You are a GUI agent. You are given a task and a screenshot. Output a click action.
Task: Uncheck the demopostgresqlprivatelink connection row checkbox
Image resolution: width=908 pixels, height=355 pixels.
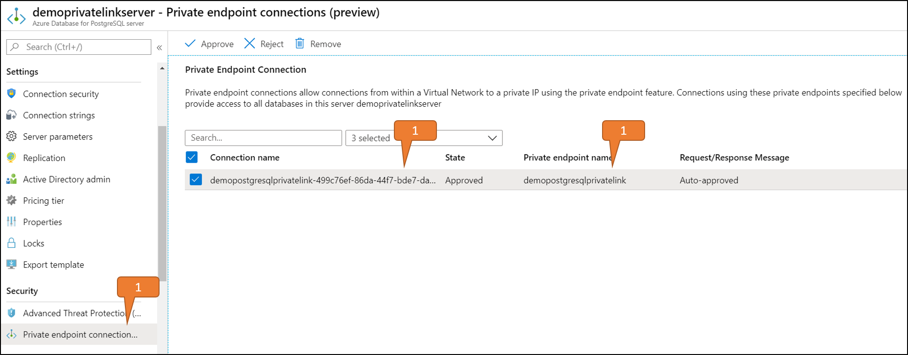pos(196,180)
